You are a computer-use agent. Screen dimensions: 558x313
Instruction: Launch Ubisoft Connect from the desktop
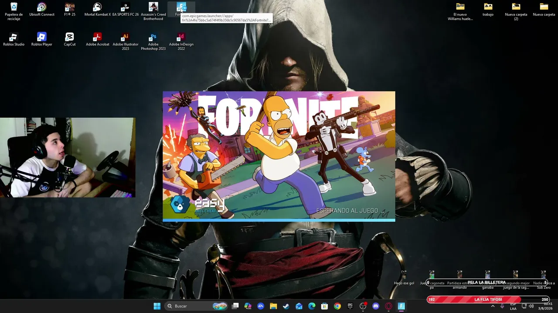point(42,10)
